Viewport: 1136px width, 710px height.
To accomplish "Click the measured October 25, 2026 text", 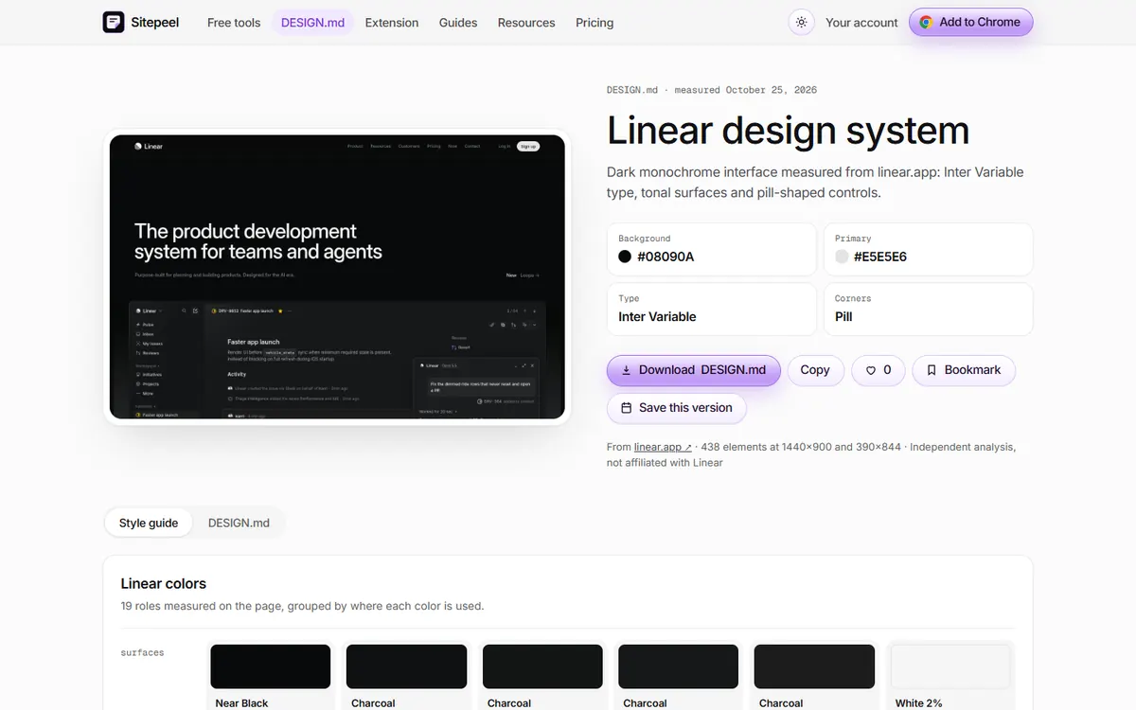I will click(746, 90).
